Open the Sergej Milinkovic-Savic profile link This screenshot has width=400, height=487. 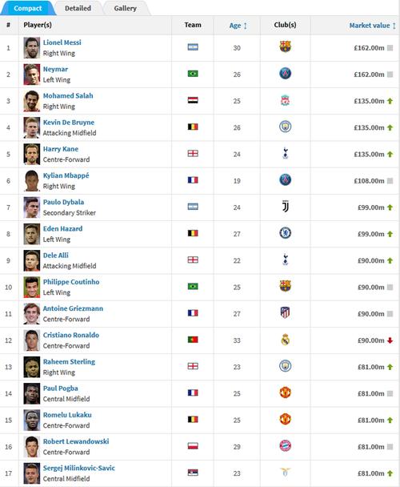click(79, 468)
